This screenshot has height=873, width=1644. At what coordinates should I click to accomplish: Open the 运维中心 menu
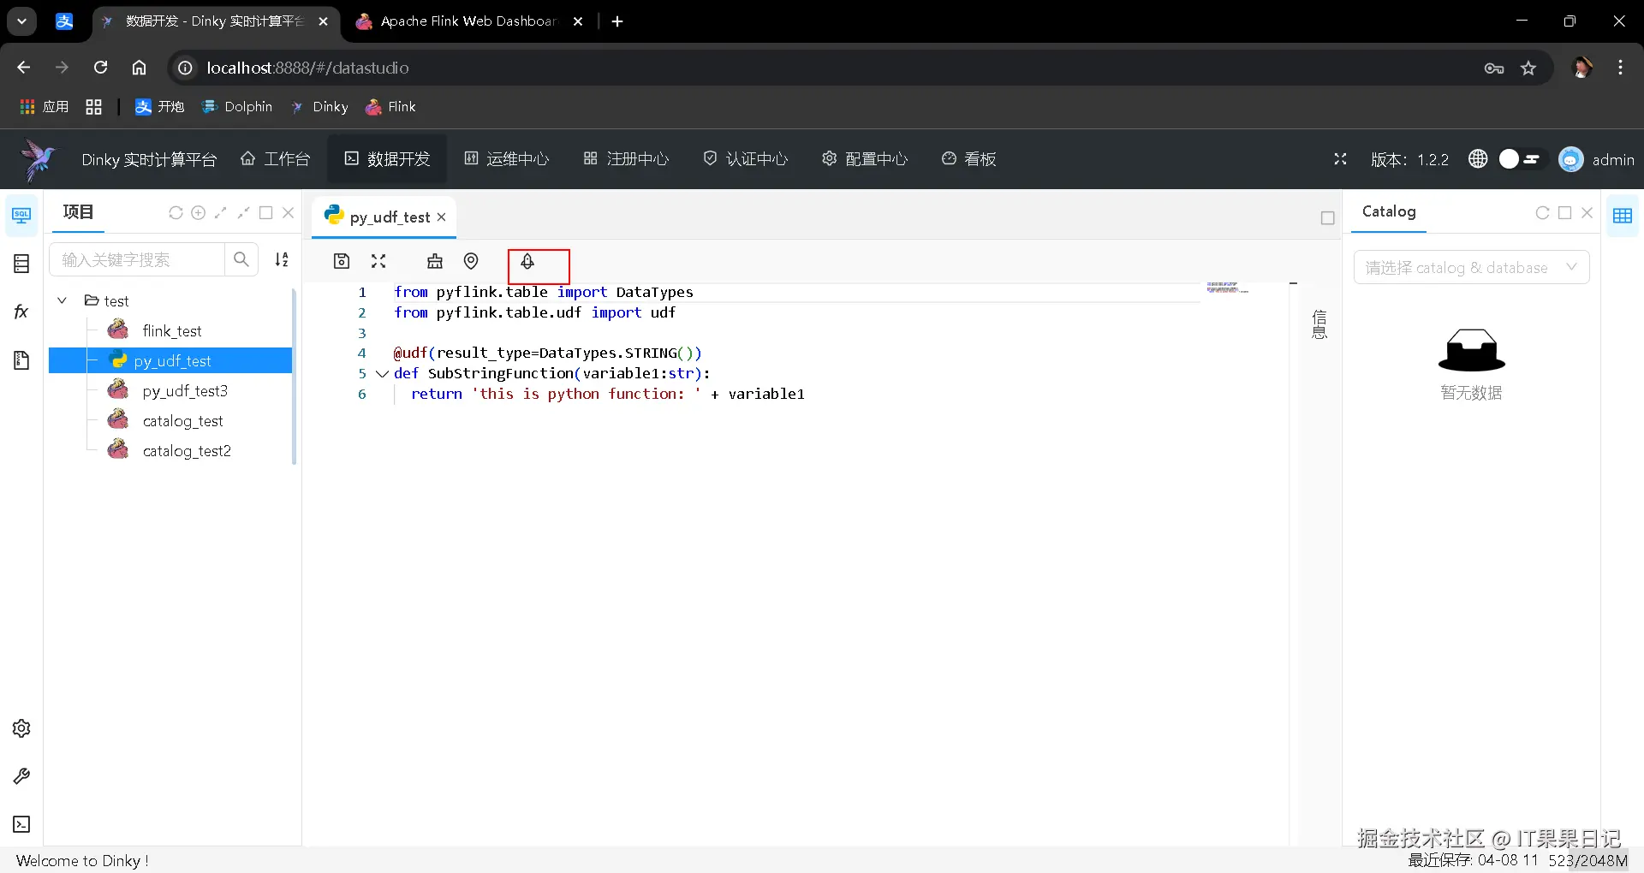tap(506, 159)
